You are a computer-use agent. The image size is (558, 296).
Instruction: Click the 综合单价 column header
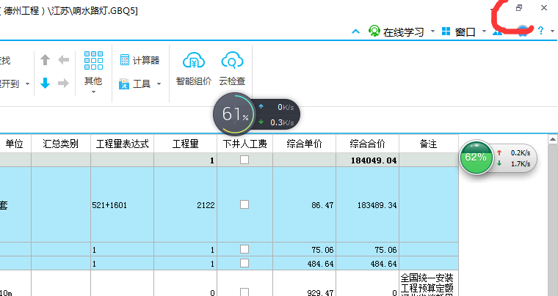click(x=304, y=144)
